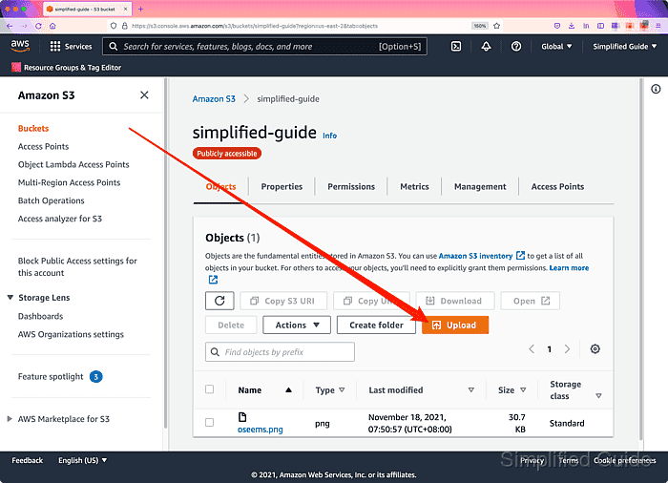Focus the Find objects by prefix field
Image resolution: width=668 pixels, height=483 pixels.
coord(280,352)
